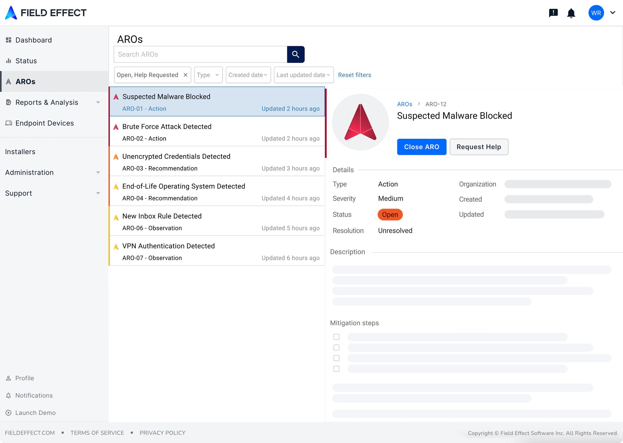Click the magnifier search button
Viewport: 623px width, 443px height.
point(295,54)
